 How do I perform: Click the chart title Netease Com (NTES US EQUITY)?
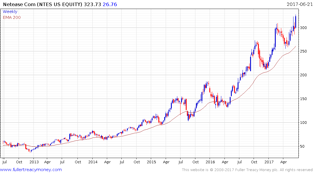click(43, 4)
